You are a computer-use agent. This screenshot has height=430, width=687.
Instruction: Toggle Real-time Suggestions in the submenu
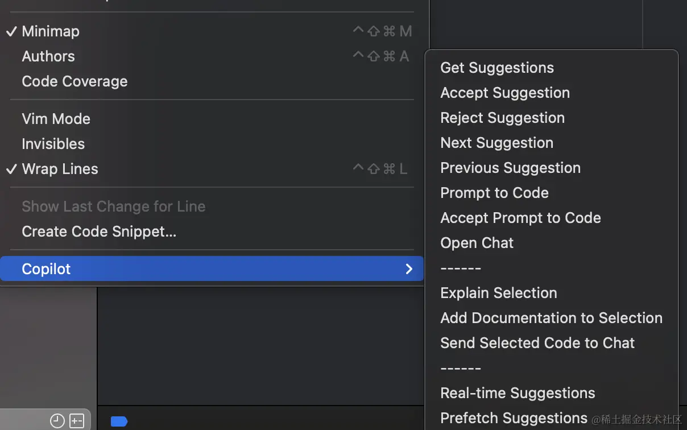[x=518, y=393]
